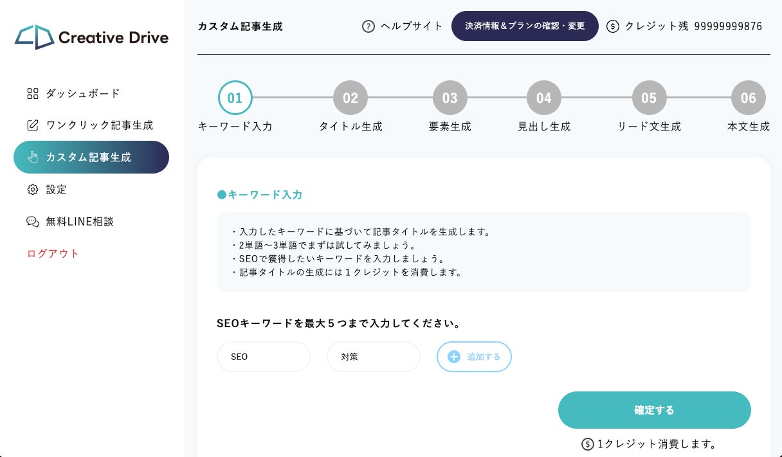Open the dashboard grid icon
The height and width of the screenshot is (457, 782).
(x=33, y=93)
